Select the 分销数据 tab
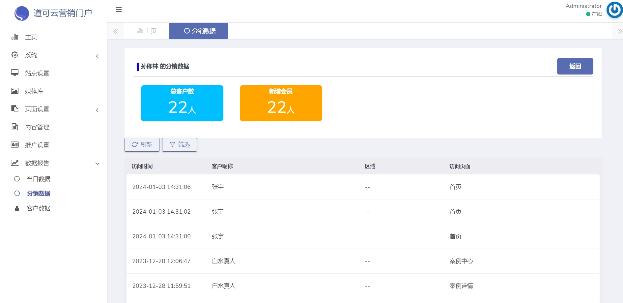 coord(199,31)
